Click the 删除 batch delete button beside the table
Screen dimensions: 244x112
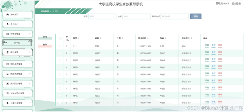[x=45, y=45]
